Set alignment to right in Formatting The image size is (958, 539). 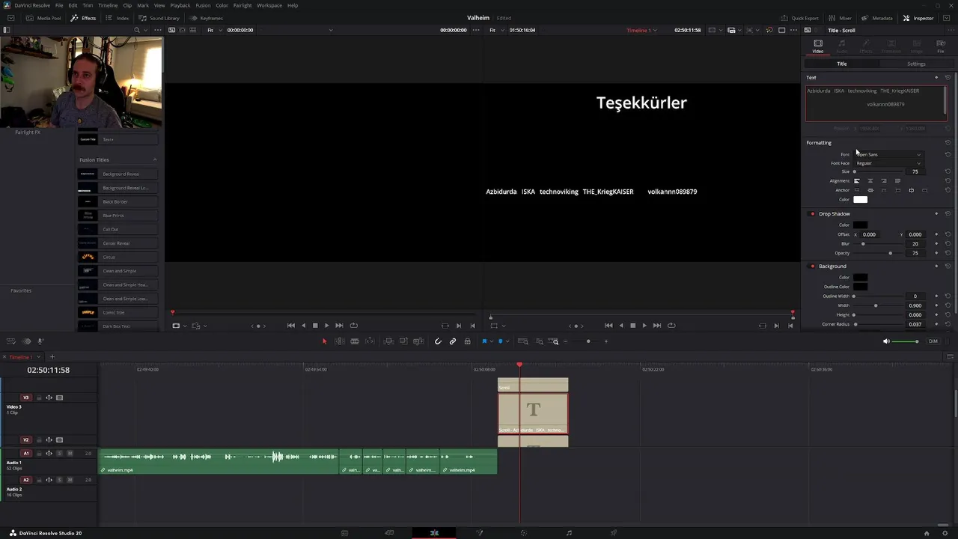[884, 181]
